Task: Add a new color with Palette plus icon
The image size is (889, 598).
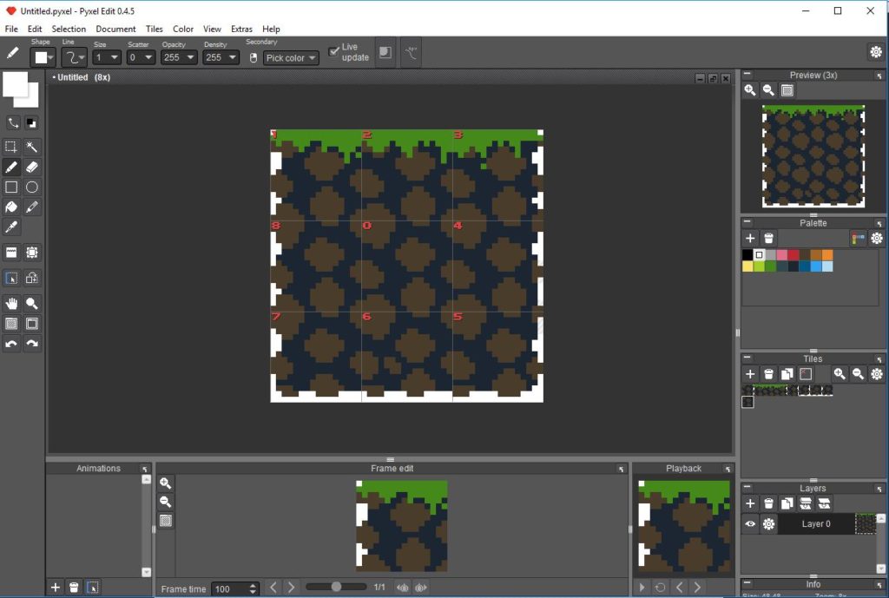Action: click(x=750, y=238)
